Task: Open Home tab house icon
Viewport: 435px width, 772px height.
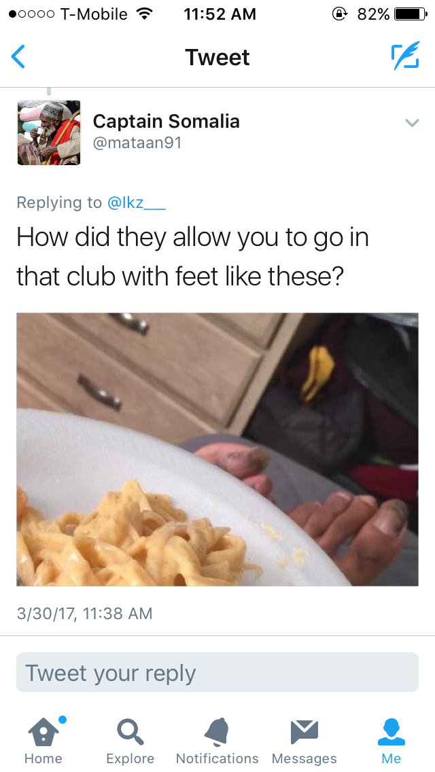Action: point(43,732)
